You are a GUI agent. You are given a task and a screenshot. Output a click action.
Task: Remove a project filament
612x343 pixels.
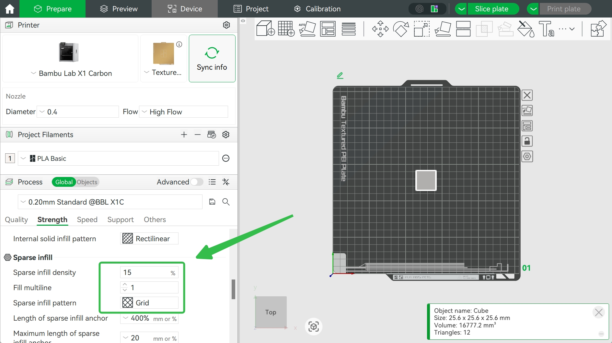[198, 135]
